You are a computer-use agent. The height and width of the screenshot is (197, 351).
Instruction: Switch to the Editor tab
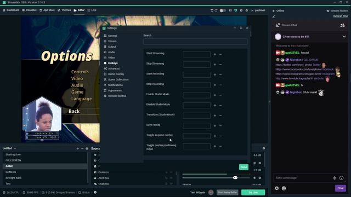click(x=79, y=10)
